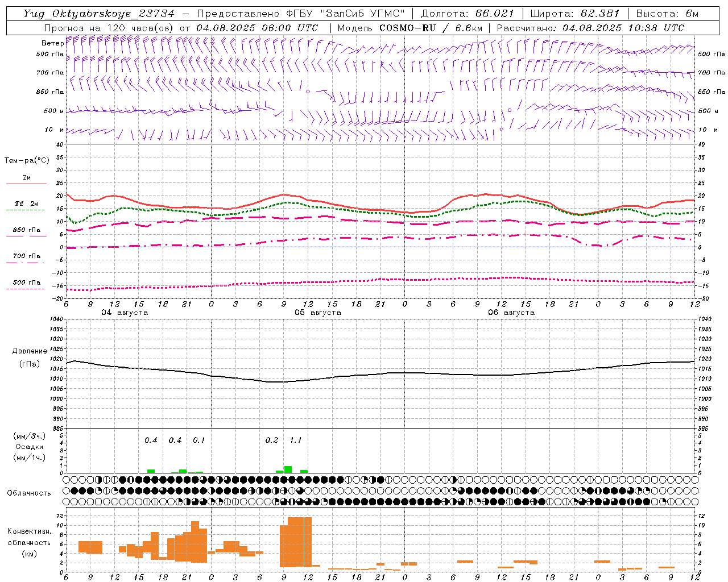Image resolution: width=728 pixels, height=582 pixels.
Task: Click the latitude value Широта: 62.381
Action: 574,14
